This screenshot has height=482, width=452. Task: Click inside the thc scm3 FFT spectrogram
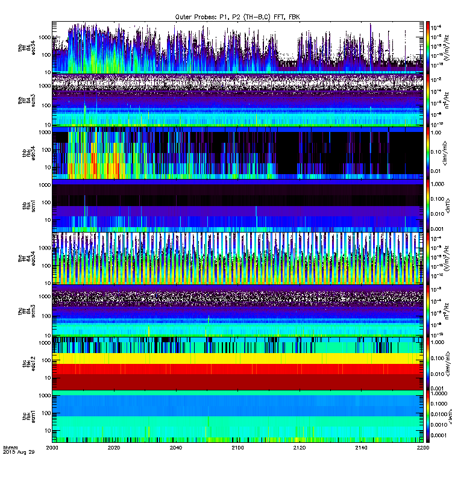click(237, 311)
